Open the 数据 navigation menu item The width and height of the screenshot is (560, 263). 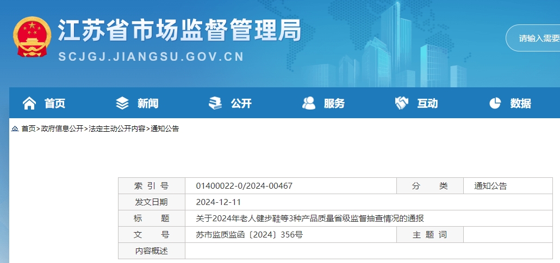pyautogui.click(x=521, y=104)
